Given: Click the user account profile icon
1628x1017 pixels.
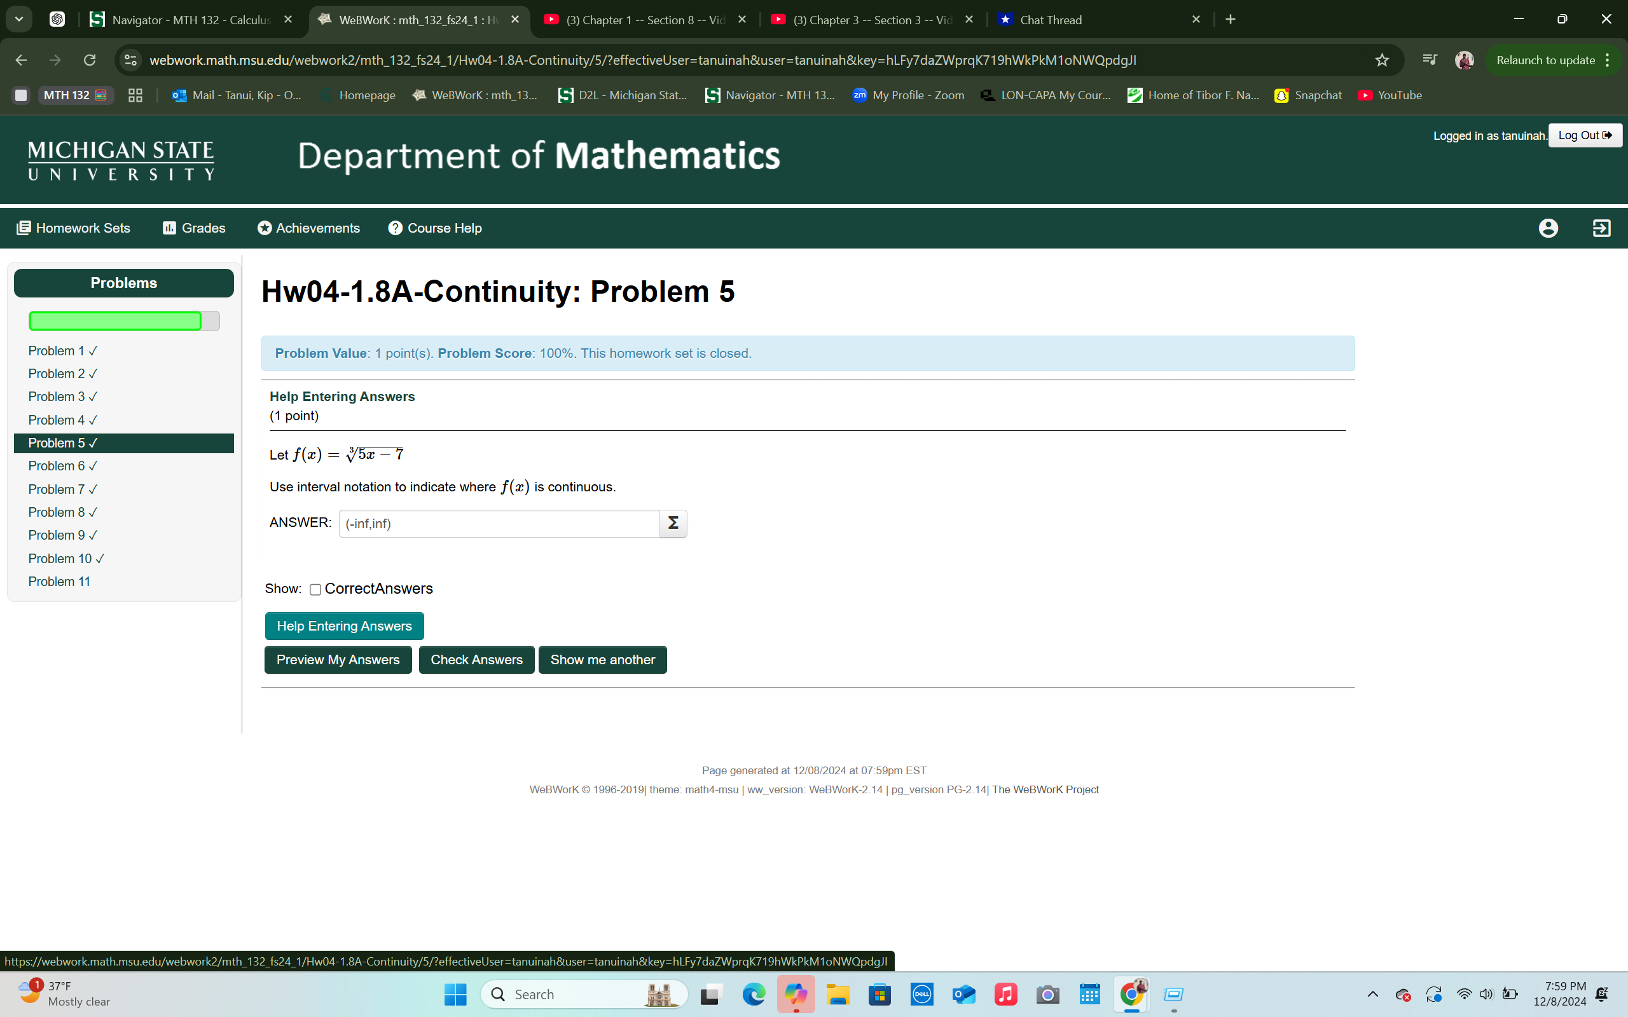Looking at the screenshot, I should (x=1548, y=228).
